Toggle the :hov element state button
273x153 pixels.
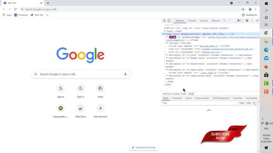click(242, 103)
